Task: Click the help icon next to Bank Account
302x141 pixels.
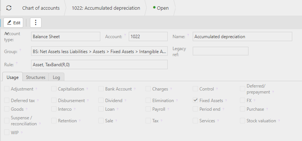Action: click(x=135, y=89)
